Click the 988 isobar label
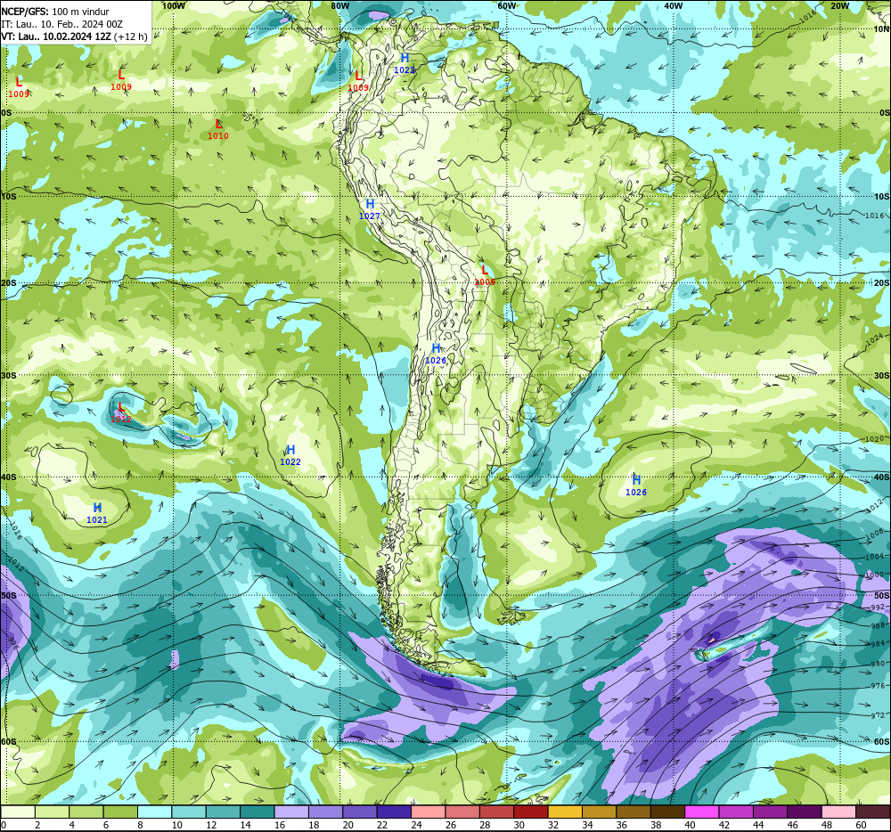The image size is (891, 832). 878,625
